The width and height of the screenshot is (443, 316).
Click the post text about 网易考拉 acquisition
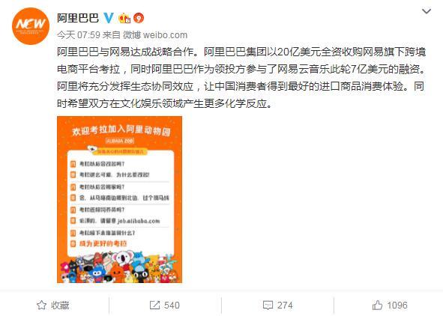tap(241, 78)
